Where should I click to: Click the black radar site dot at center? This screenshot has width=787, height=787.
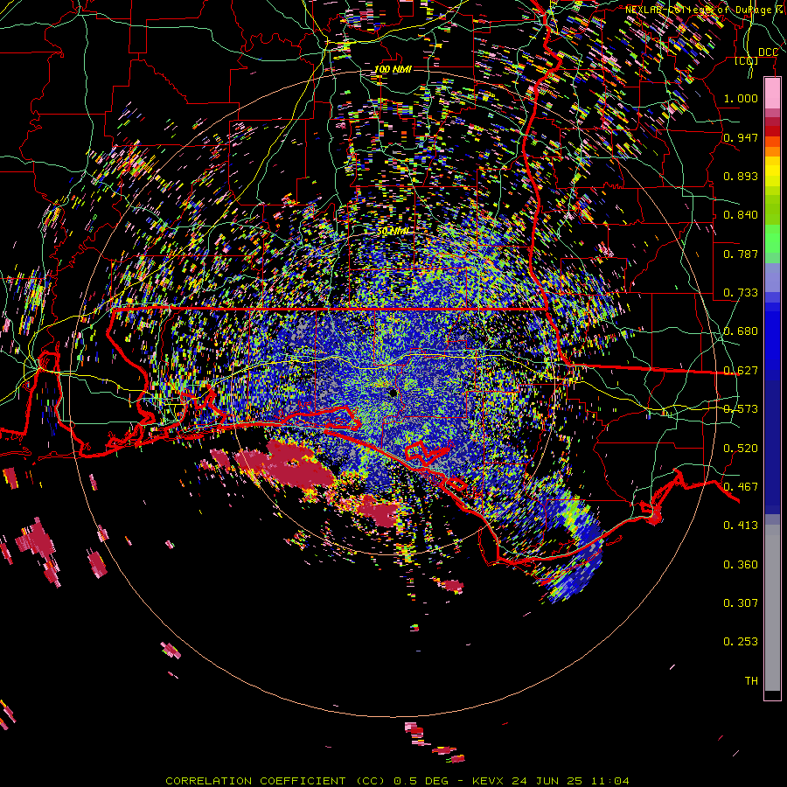coord(393,392)
